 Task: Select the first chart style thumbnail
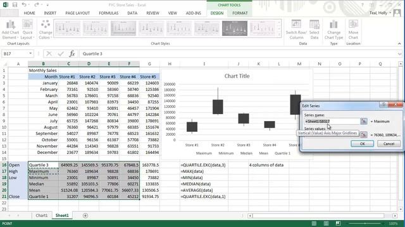[68, 28]
